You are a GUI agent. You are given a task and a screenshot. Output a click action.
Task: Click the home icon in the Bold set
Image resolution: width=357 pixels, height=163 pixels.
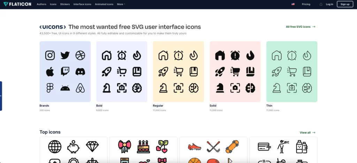[x=107, y=55]
